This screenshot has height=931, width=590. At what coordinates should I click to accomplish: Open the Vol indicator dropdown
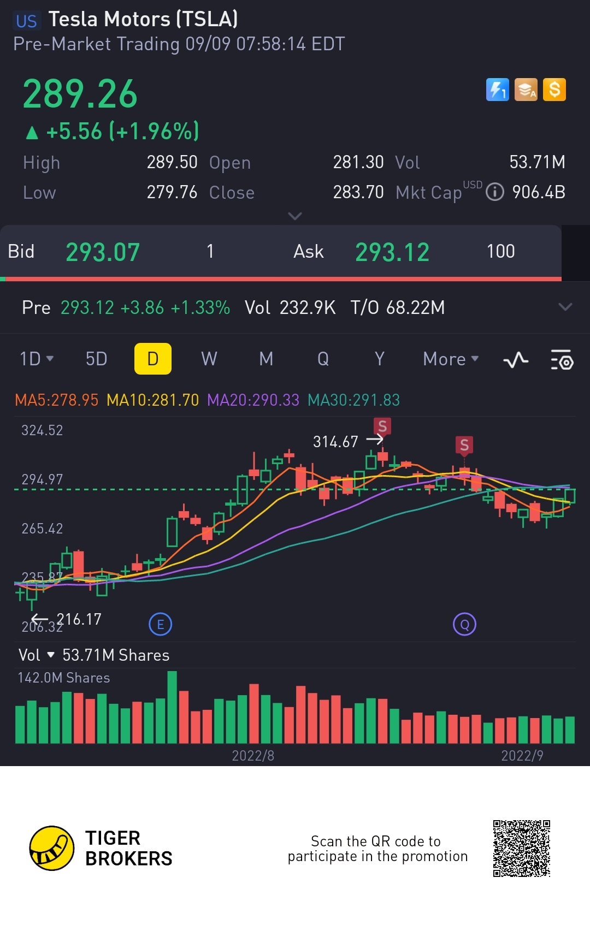37,655
